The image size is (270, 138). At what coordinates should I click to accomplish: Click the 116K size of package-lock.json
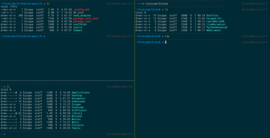pyautogui.click(x=51, y=18)
